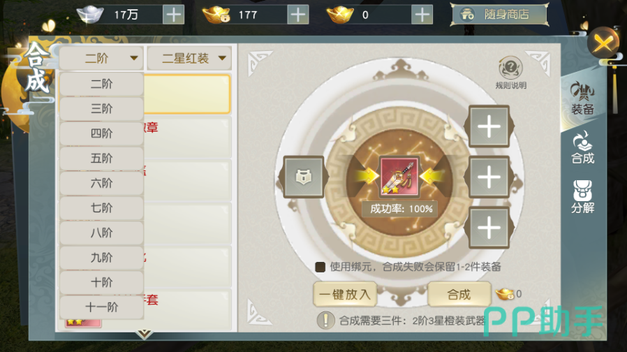Click the top plus slot to add equipment

point(489,126)
